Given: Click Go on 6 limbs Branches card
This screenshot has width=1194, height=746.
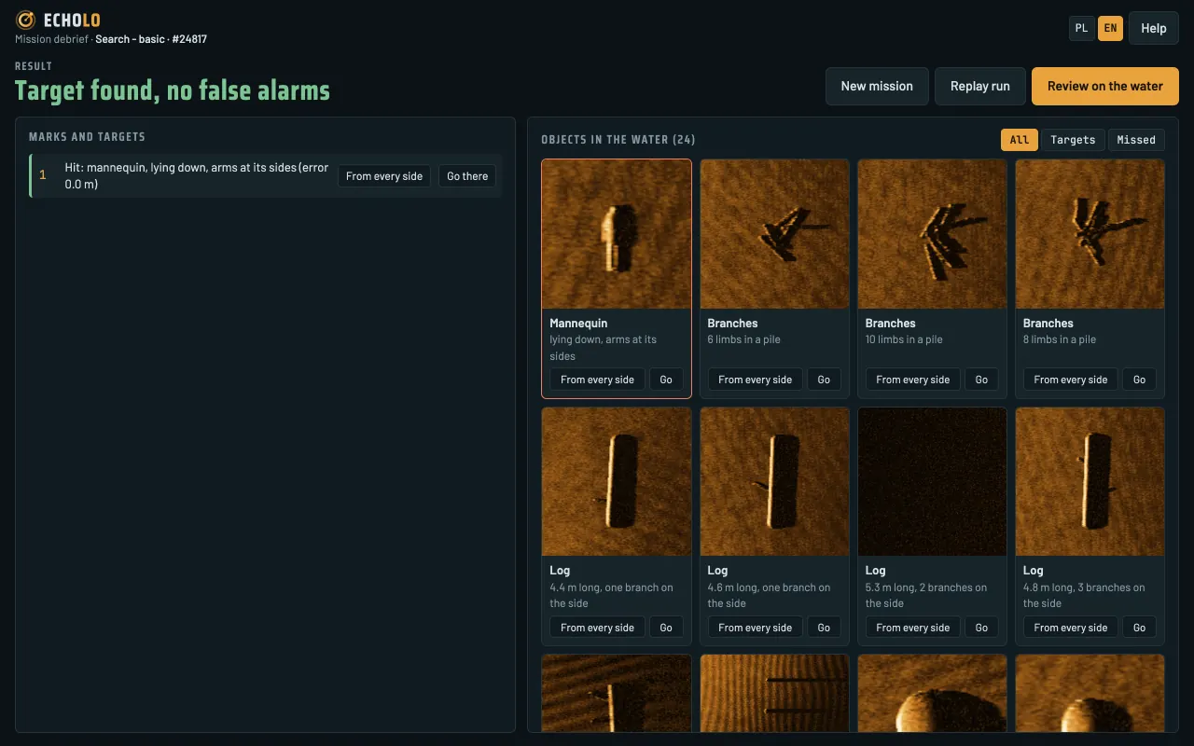Looking at the screenshot, I should (824, 380).
